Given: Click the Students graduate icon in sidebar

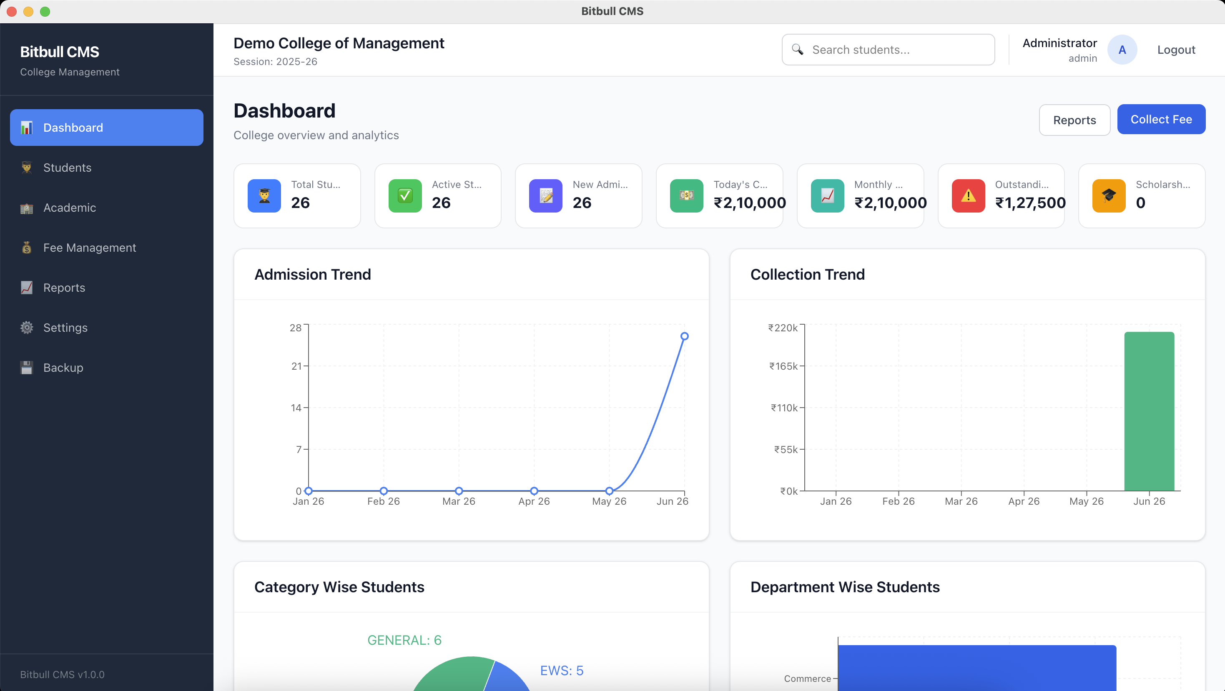Looking at the screenshot, I should coord(27,167).
